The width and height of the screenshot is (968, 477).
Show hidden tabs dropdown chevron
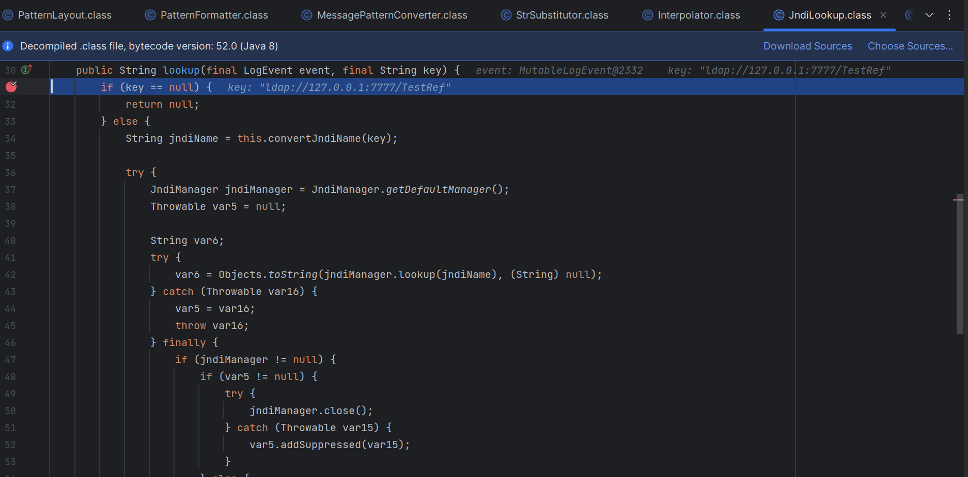pyautogui.click(x=929, y=15)
